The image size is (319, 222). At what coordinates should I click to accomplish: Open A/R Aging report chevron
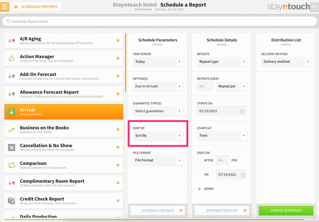tap(118, 41)
